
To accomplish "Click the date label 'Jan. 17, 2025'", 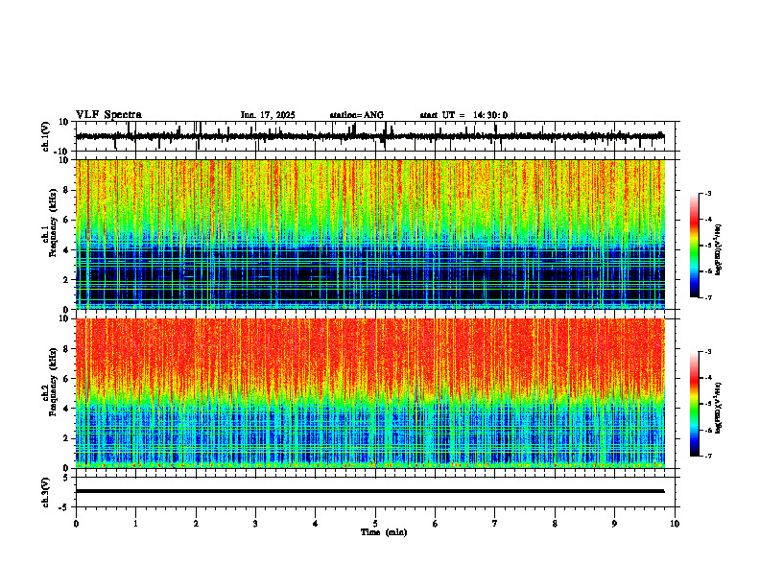I will [x=268, y=115].
